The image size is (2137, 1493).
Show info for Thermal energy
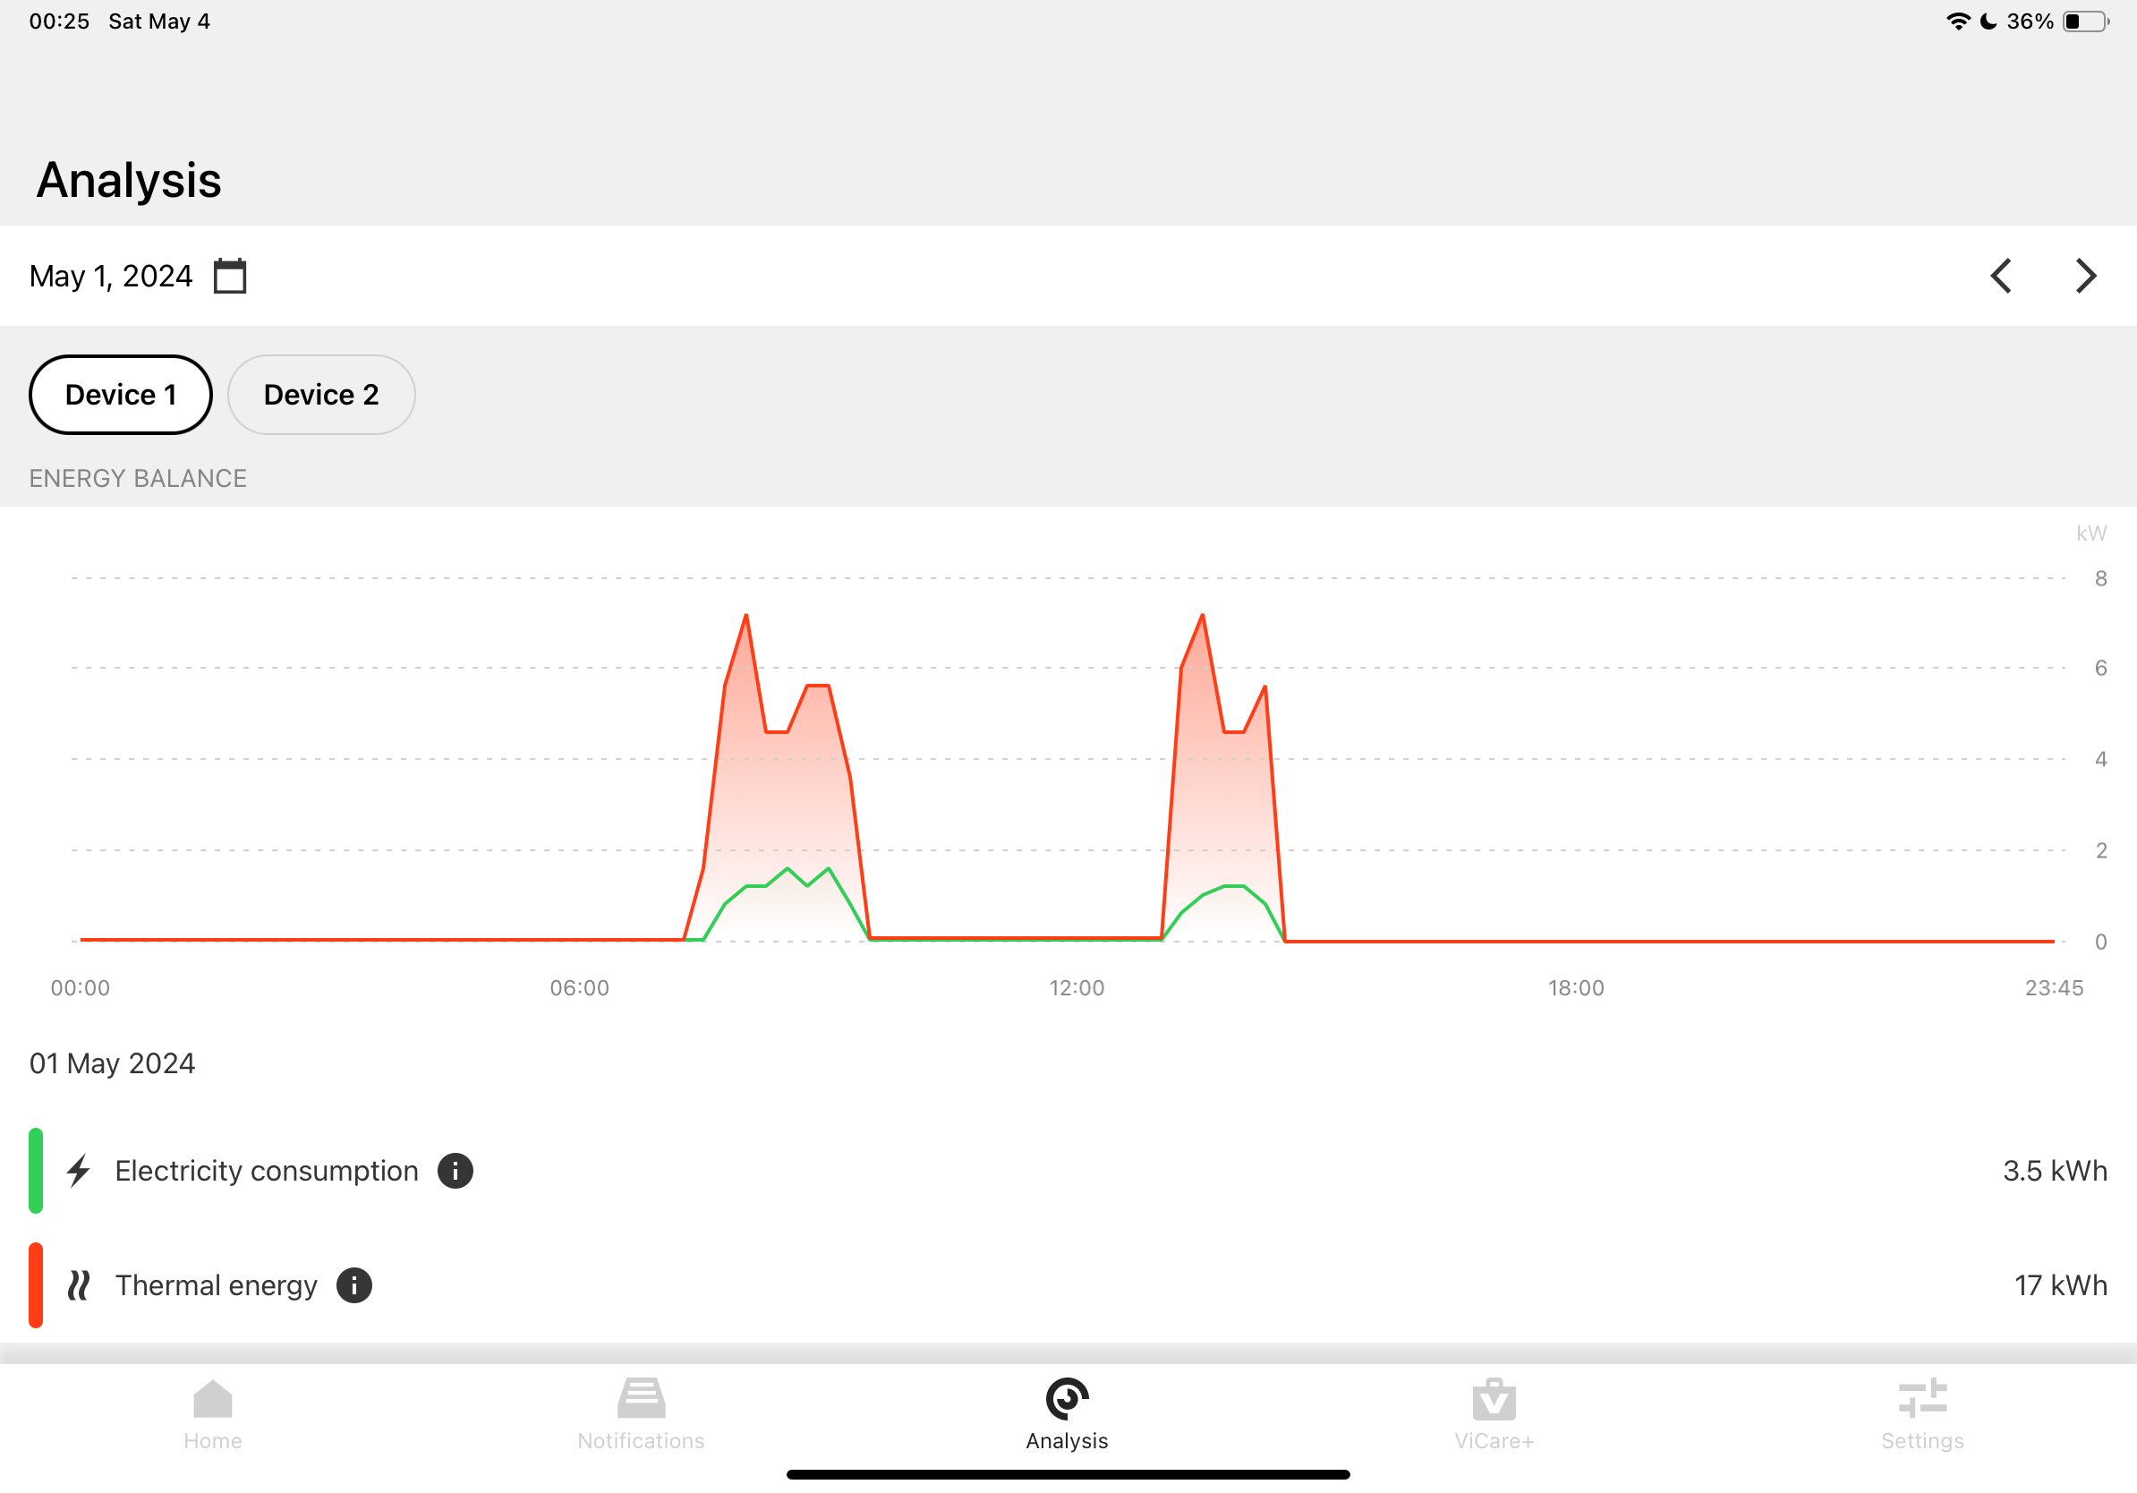tap(353, 1285)
